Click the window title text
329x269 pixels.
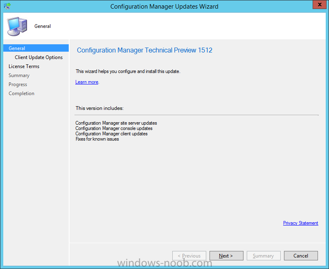[164, 7]
